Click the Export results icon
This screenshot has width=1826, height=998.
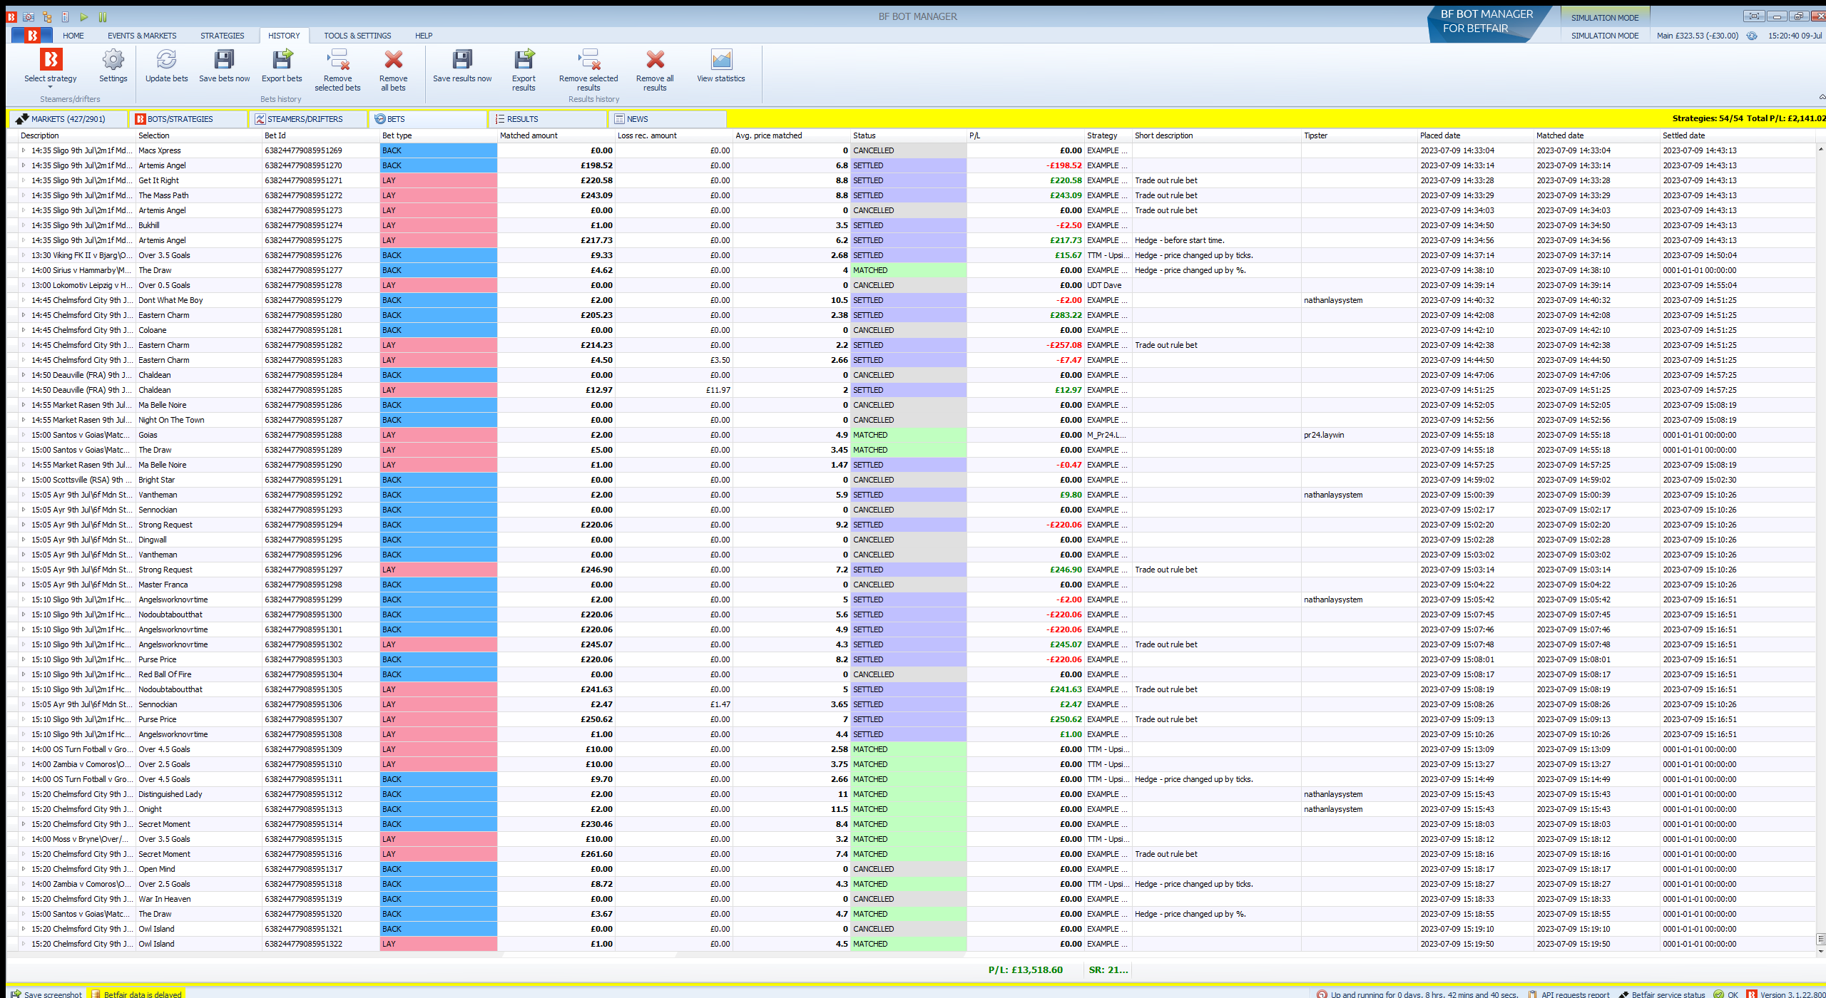pos(524,59)
